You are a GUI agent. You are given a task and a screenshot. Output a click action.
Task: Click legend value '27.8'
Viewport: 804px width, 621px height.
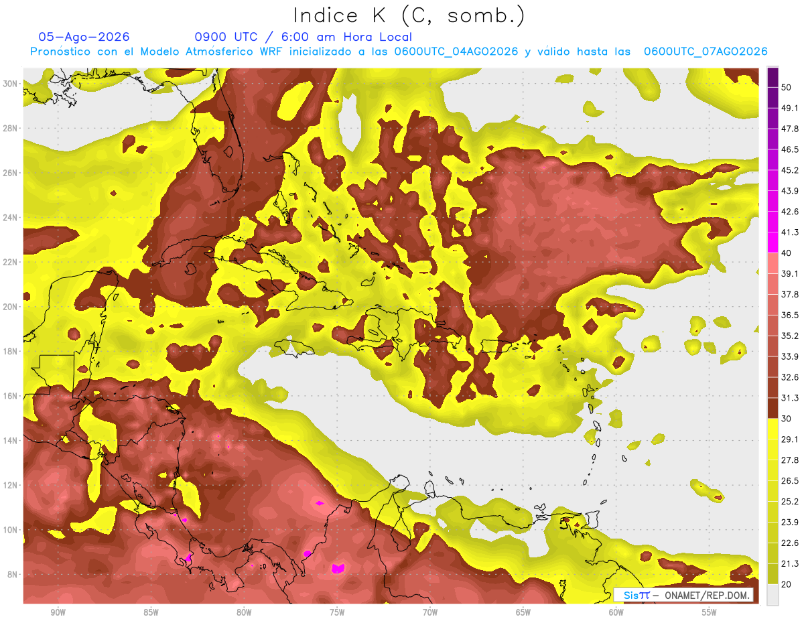click(790, 460)
